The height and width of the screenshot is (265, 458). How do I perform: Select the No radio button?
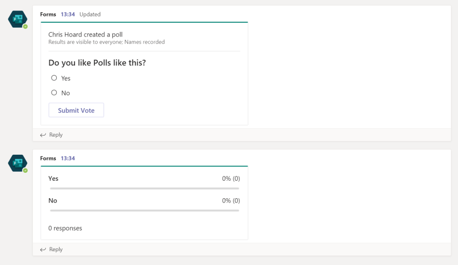(x=54, y=93)
